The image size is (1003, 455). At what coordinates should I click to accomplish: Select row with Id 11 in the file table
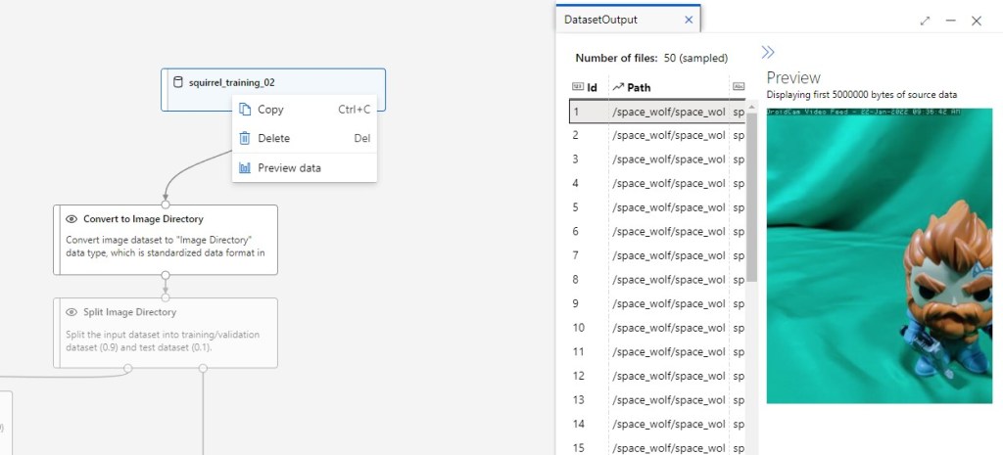point(657,351)
